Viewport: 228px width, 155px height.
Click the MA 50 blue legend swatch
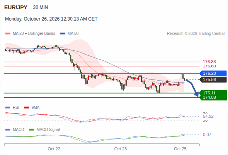63,34
